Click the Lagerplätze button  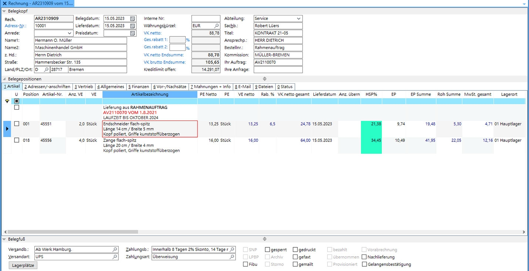click(23, 265)
